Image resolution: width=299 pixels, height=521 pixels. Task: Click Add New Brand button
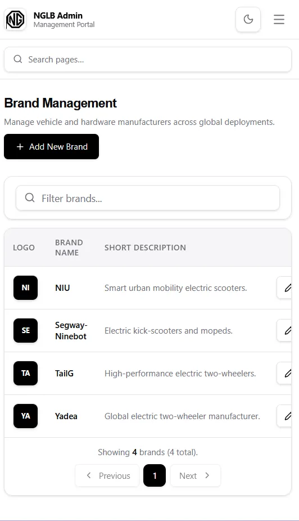(52, 146)
